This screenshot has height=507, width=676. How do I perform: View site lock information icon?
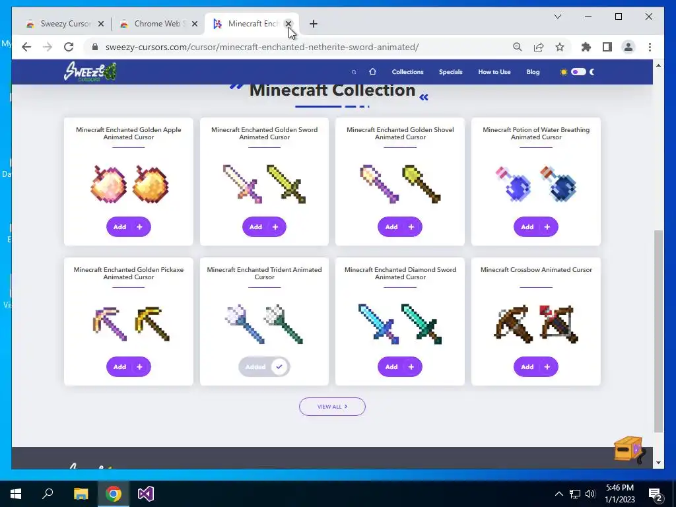pyautogui.click(x=95, y=47)
